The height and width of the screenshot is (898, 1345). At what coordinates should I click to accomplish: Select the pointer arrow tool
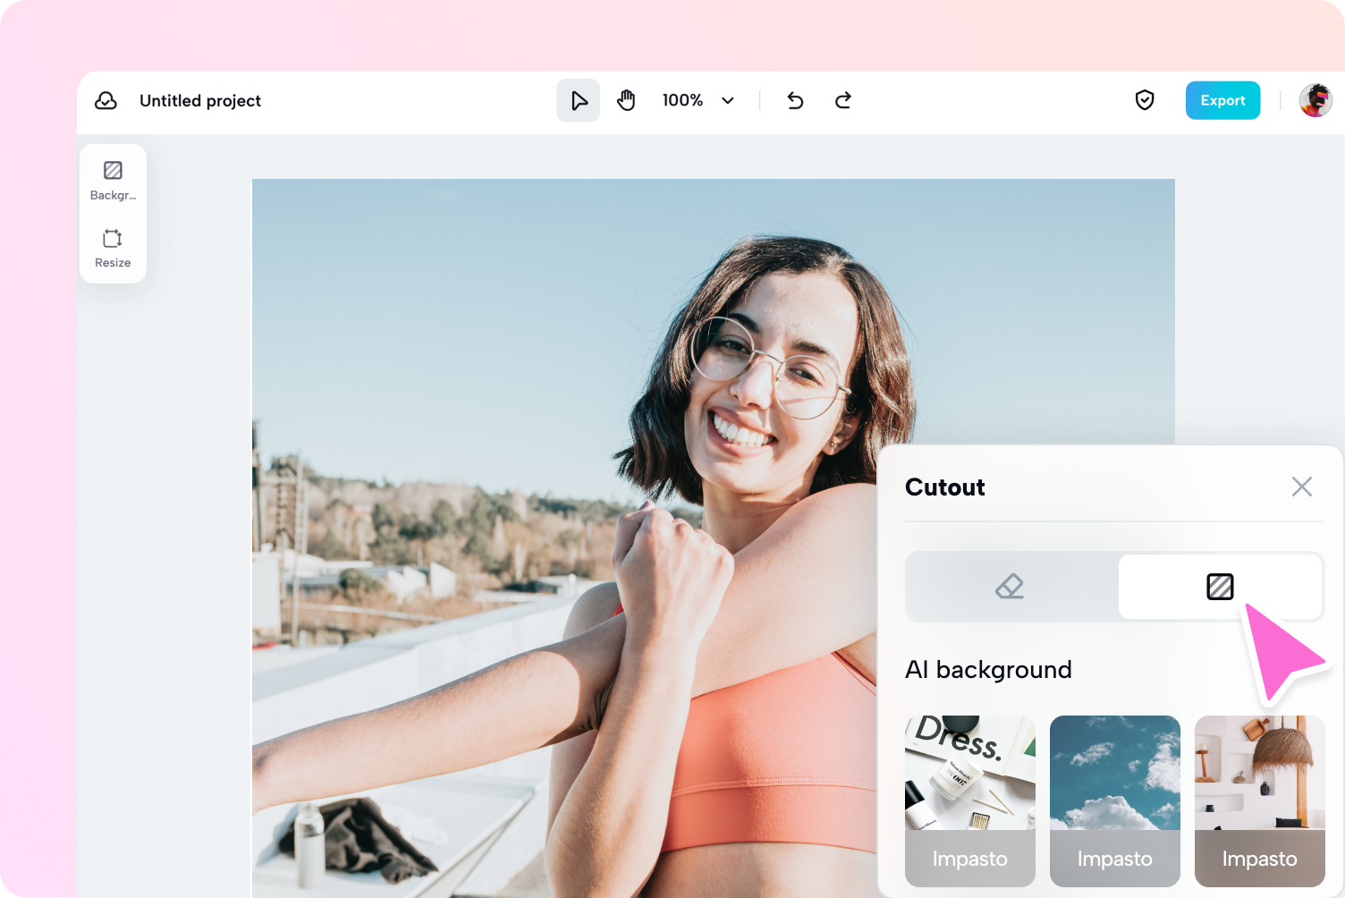(579, 100)
